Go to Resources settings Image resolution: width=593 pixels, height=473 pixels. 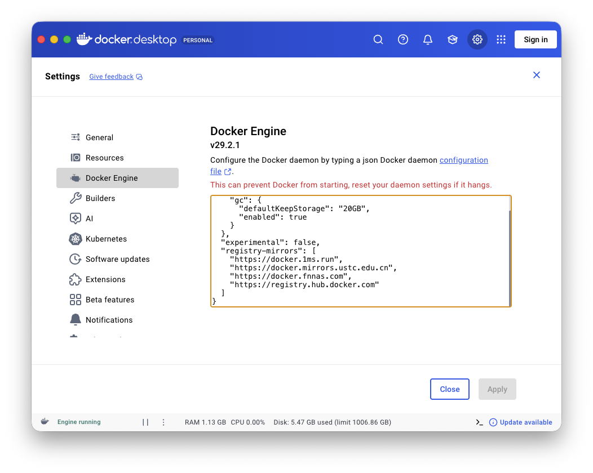[x=104, y=158]
